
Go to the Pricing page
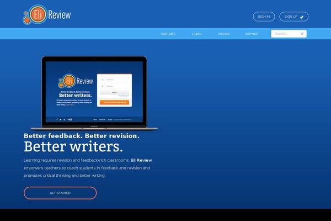223,34
